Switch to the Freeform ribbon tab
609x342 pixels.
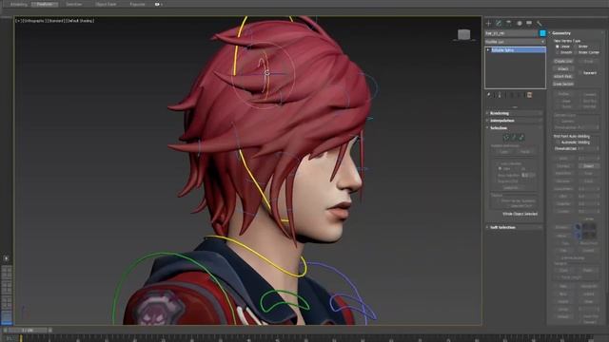[x=45, y=4]
